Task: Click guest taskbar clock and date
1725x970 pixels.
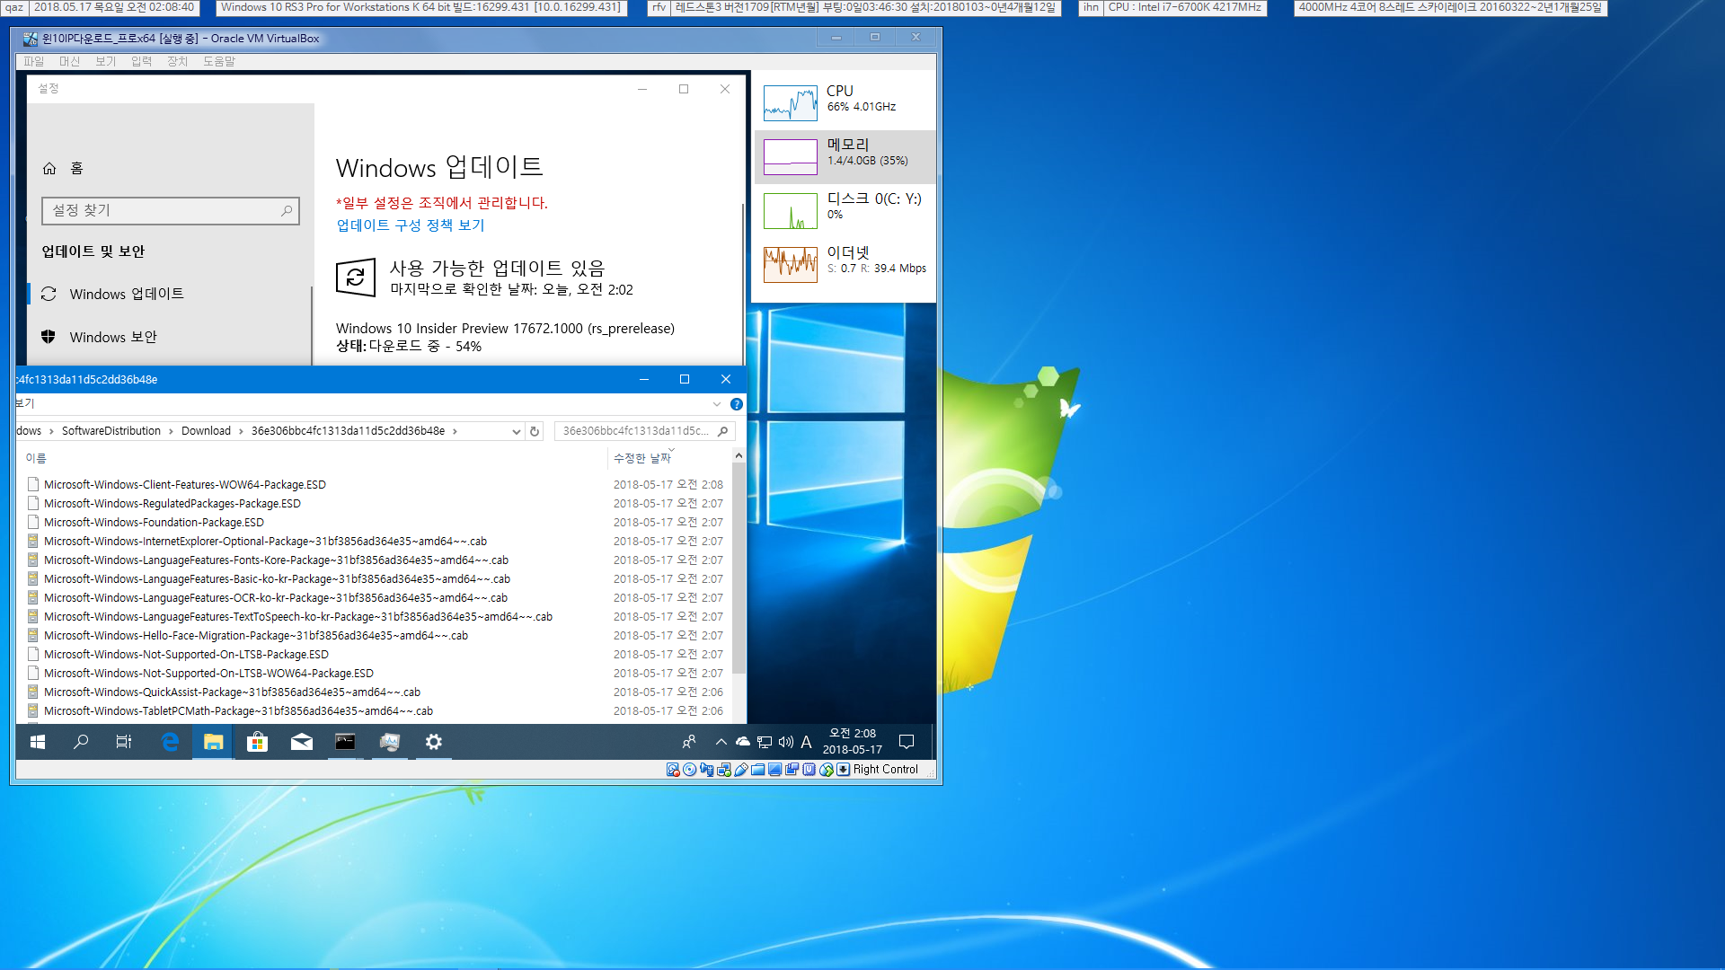Action: point(853,742)
